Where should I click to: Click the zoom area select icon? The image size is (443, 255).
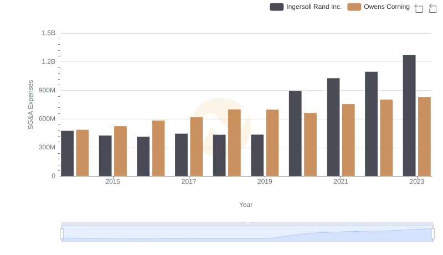[419, 8]
